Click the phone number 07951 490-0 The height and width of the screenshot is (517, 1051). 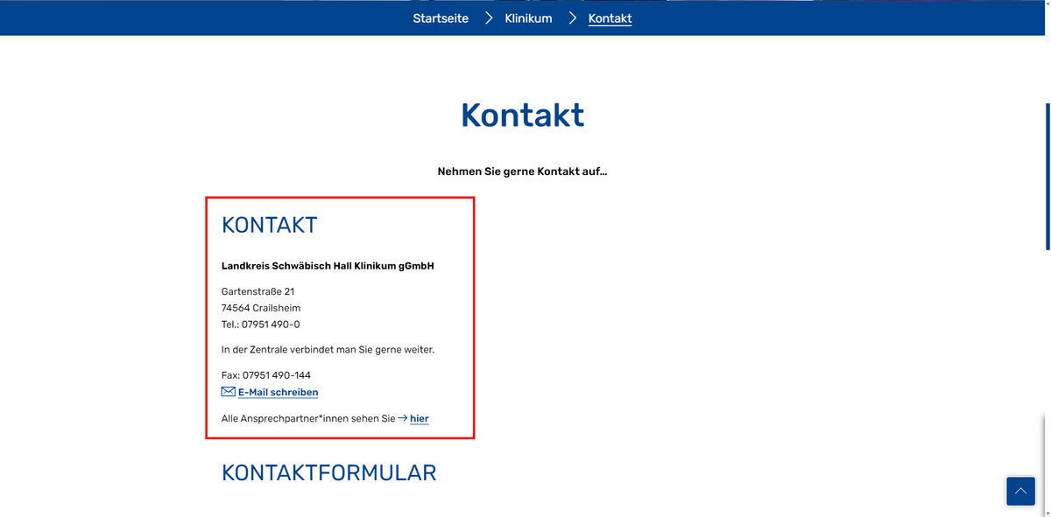coord(271,325)
